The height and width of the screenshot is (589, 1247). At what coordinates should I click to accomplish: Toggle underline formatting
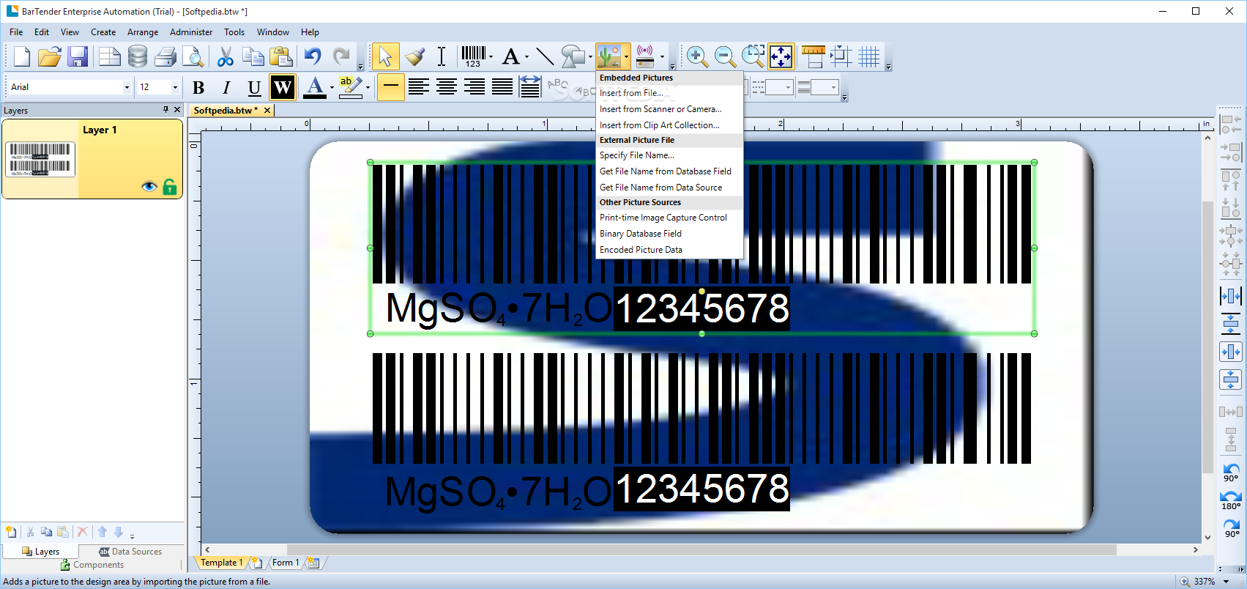tap(254, 88)
